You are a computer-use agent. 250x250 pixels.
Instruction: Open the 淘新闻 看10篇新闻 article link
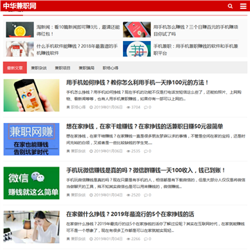78,31
